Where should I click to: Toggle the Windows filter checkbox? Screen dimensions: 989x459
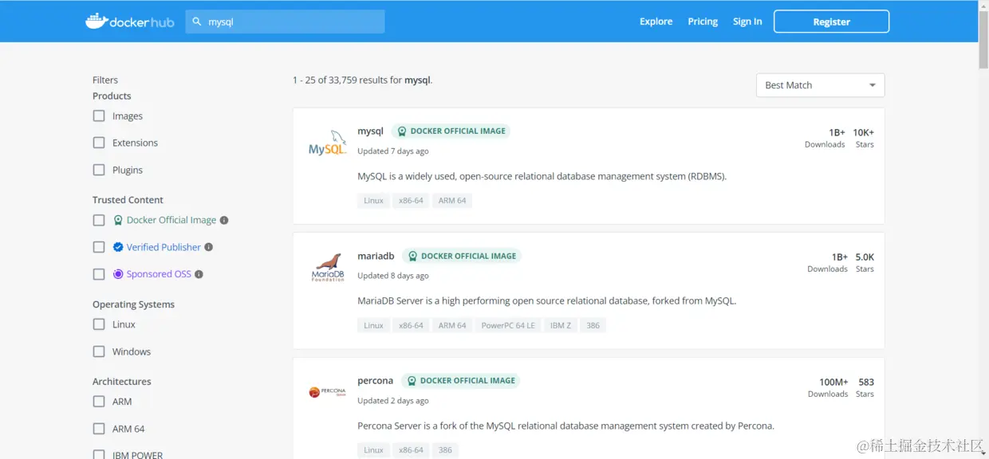(99, 351)
